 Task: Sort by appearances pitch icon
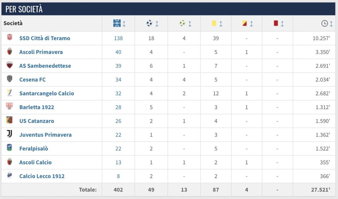117,23
